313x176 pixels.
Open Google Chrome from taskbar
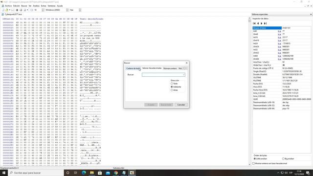pos(116,173)
